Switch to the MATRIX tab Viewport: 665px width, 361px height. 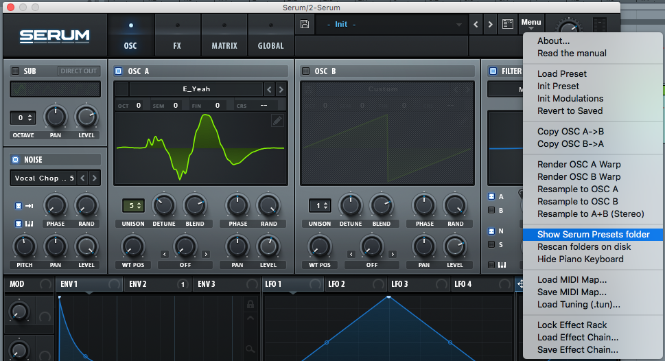[x=224, y=35]
